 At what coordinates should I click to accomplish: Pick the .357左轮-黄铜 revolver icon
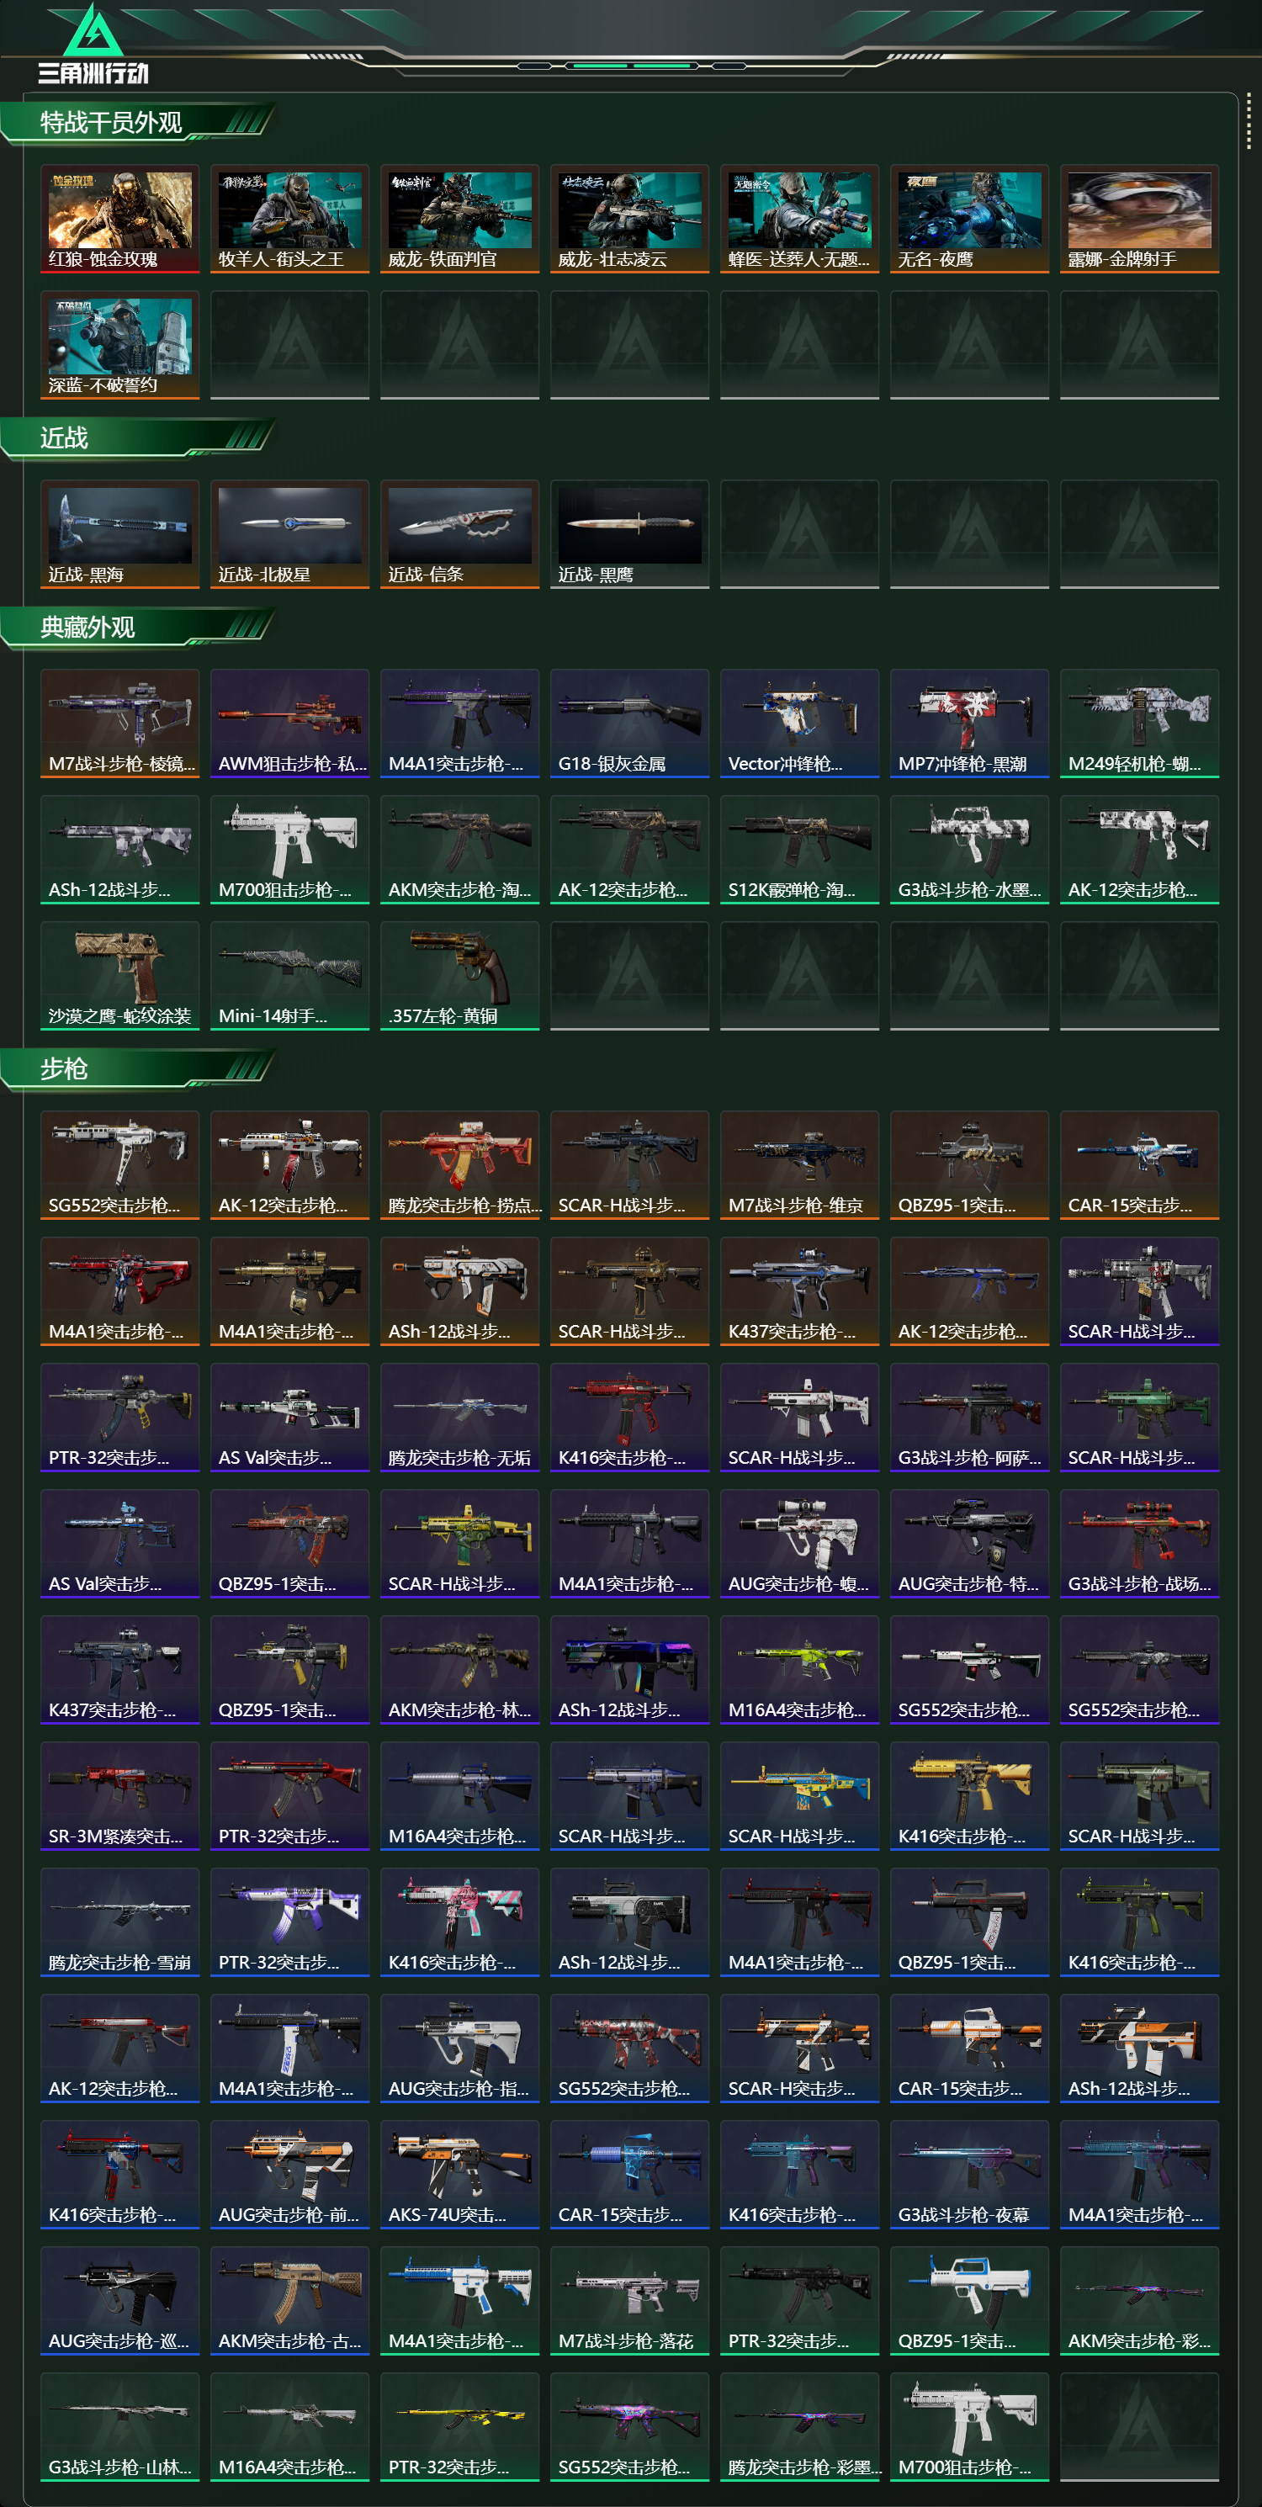[459, 975]
